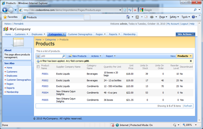
Task: Toggle the select-all checkbox in grid header
Action: click(x=38, y=67)
